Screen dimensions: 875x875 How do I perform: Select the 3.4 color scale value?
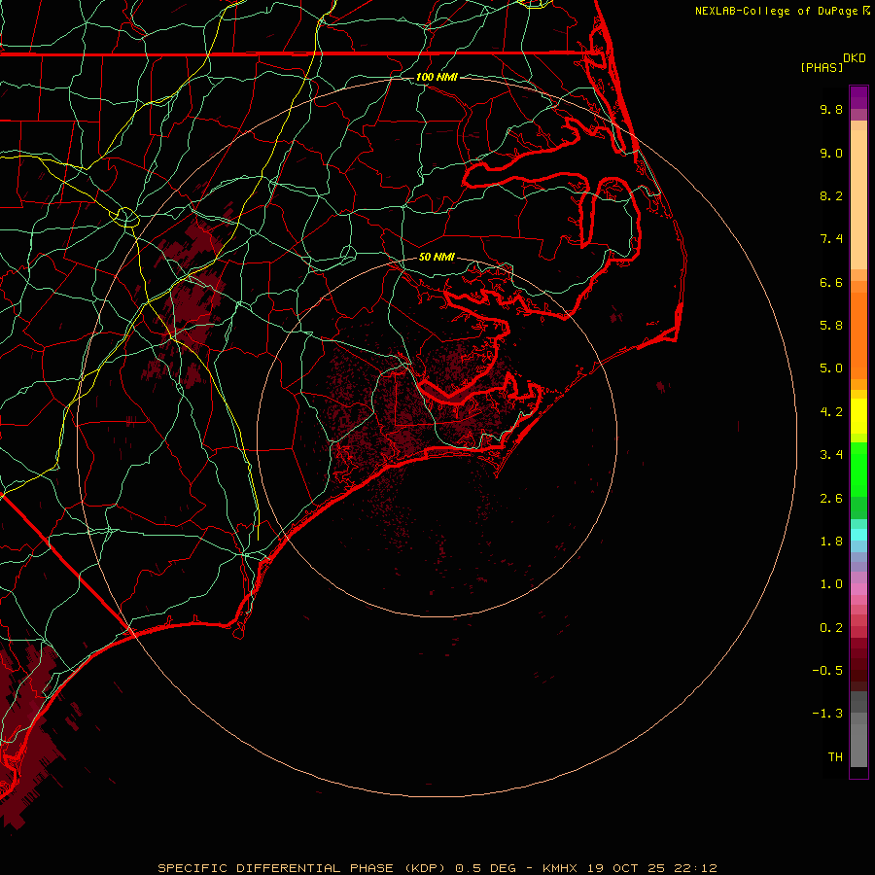pos(831,455)
